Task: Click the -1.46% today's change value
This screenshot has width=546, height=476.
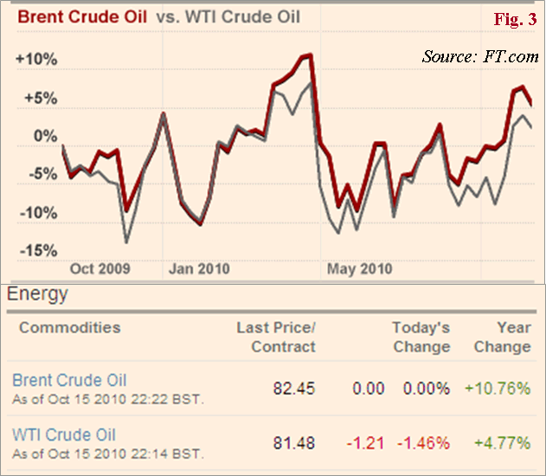Action: click(x=424, y=443)
